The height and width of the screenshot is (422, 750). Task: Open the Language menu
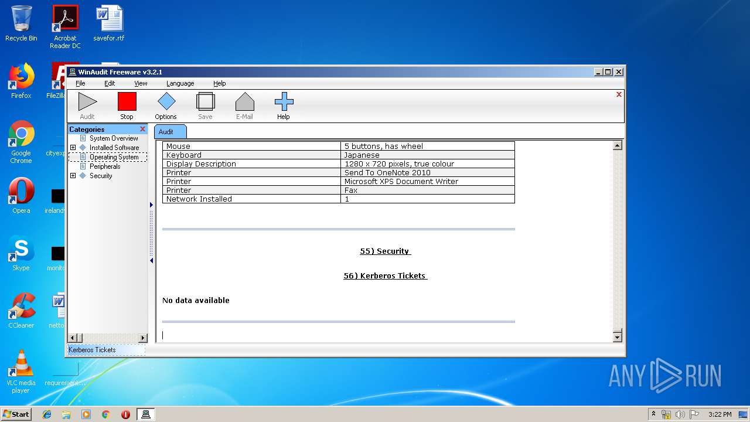coord(180,83)
